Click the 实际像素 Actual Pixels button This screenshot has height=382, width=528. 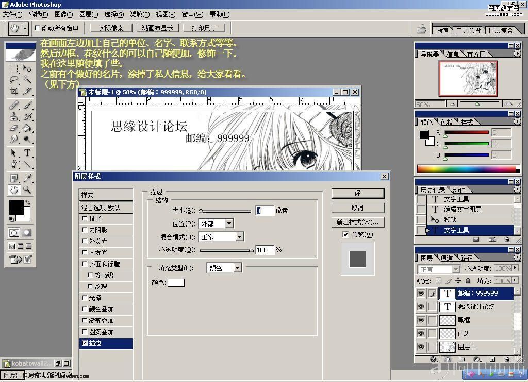click(111, 28)
